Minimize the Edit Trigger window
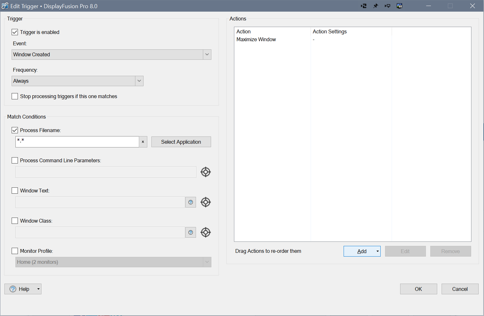This screenshot has width=484, height=316. 429,6
